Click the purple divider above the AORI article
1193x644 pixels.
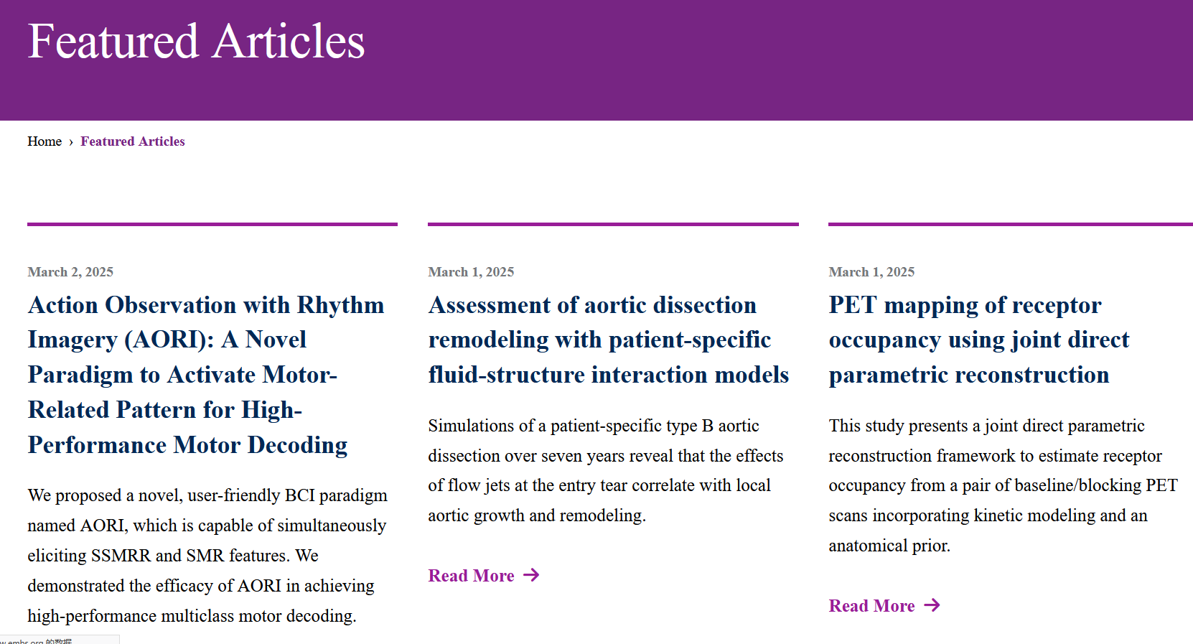click(212, 224)
